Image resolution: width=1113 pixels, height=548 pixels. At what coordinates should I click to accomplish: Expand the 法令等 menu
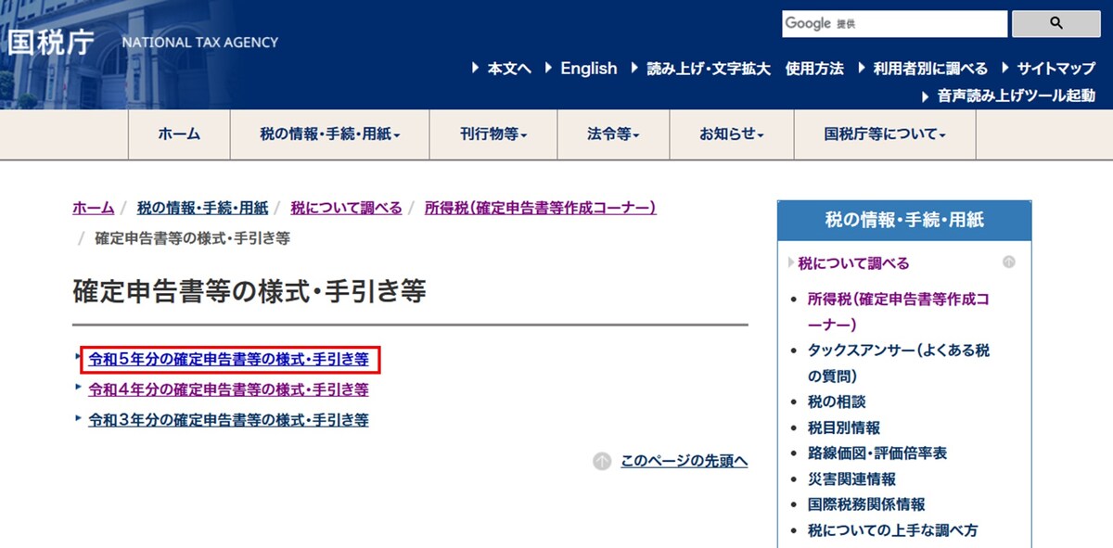pos(613,134)
